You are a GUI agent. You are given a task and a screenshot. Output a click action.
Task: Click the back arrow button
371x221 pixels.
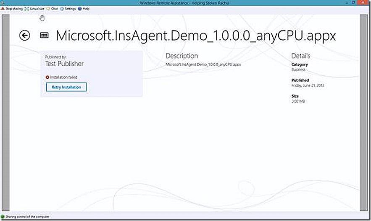click(25, 36)
